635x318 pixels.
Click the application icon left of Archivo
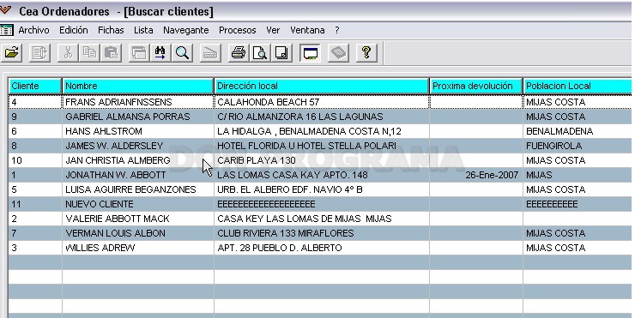coord(7,30)
